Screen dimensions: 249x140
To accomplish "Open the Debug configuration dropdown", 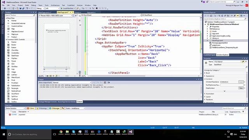I will (x=40, y=9).
